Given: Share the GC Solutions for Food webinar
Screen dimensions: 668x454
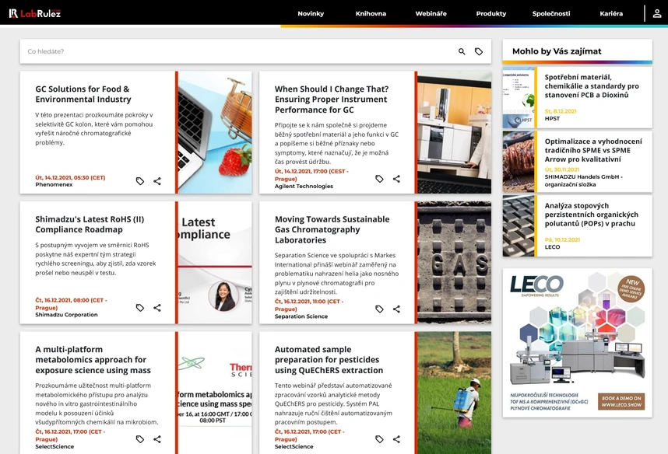Looking at the screenshot, I should click(157, 181).
